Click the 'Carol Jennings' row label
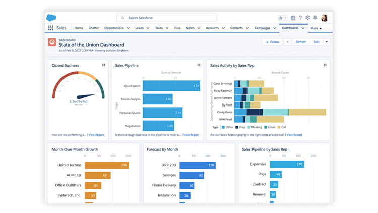Image resolution: width=378 pixels, height=213 pixels. click(x=223, y=84)
